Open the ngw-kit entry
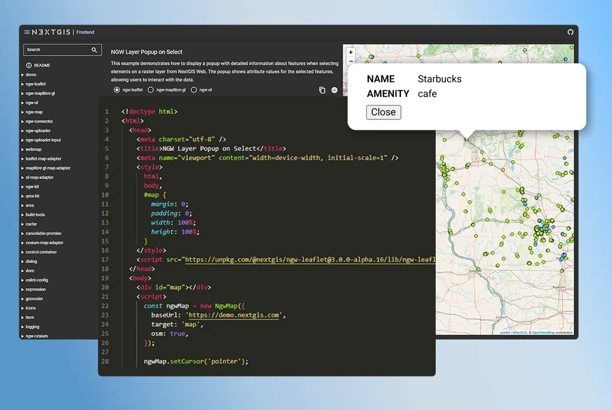The image size is (612, 410). coord(32,187)
